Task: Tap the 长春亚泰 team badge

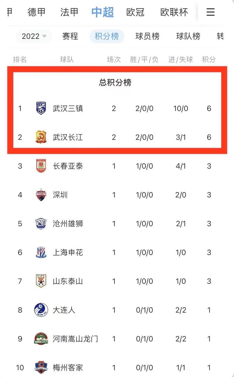Action: click(41, 166)
